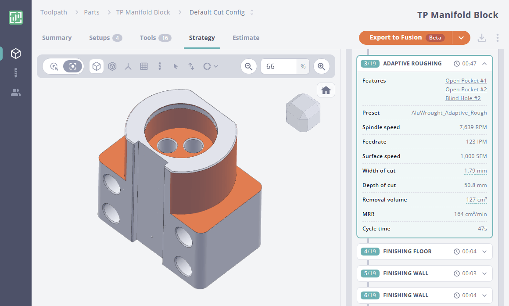This screenshot has width=509, height=306.
Task: Toggle the model shading icon next to stock cube
Action: click(112, 66)
